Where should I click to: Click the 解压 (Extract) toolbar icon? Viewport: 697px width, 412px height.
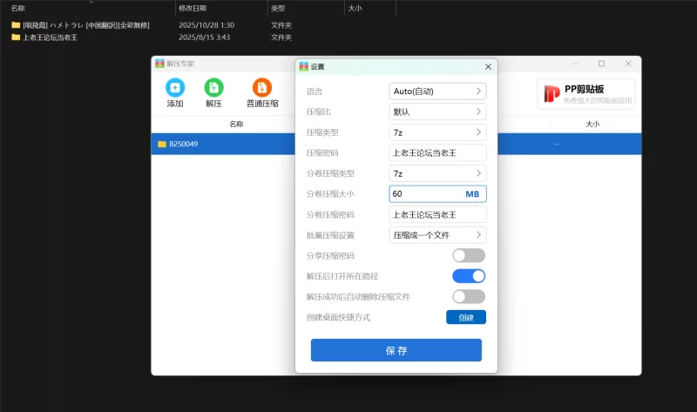click(x=213, y=87)
